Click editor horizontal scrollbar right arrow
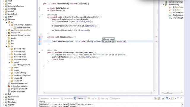This screenshot has height=107, width=190. tap(151, 93)
